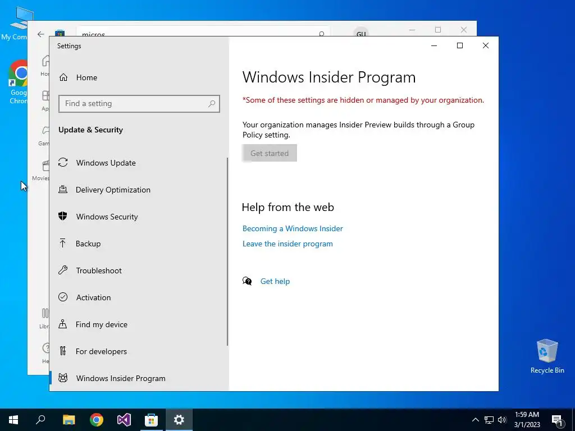Click the Activation checkmark icon
This screenshot has height=431, width=575.
[x=63, y=297]
